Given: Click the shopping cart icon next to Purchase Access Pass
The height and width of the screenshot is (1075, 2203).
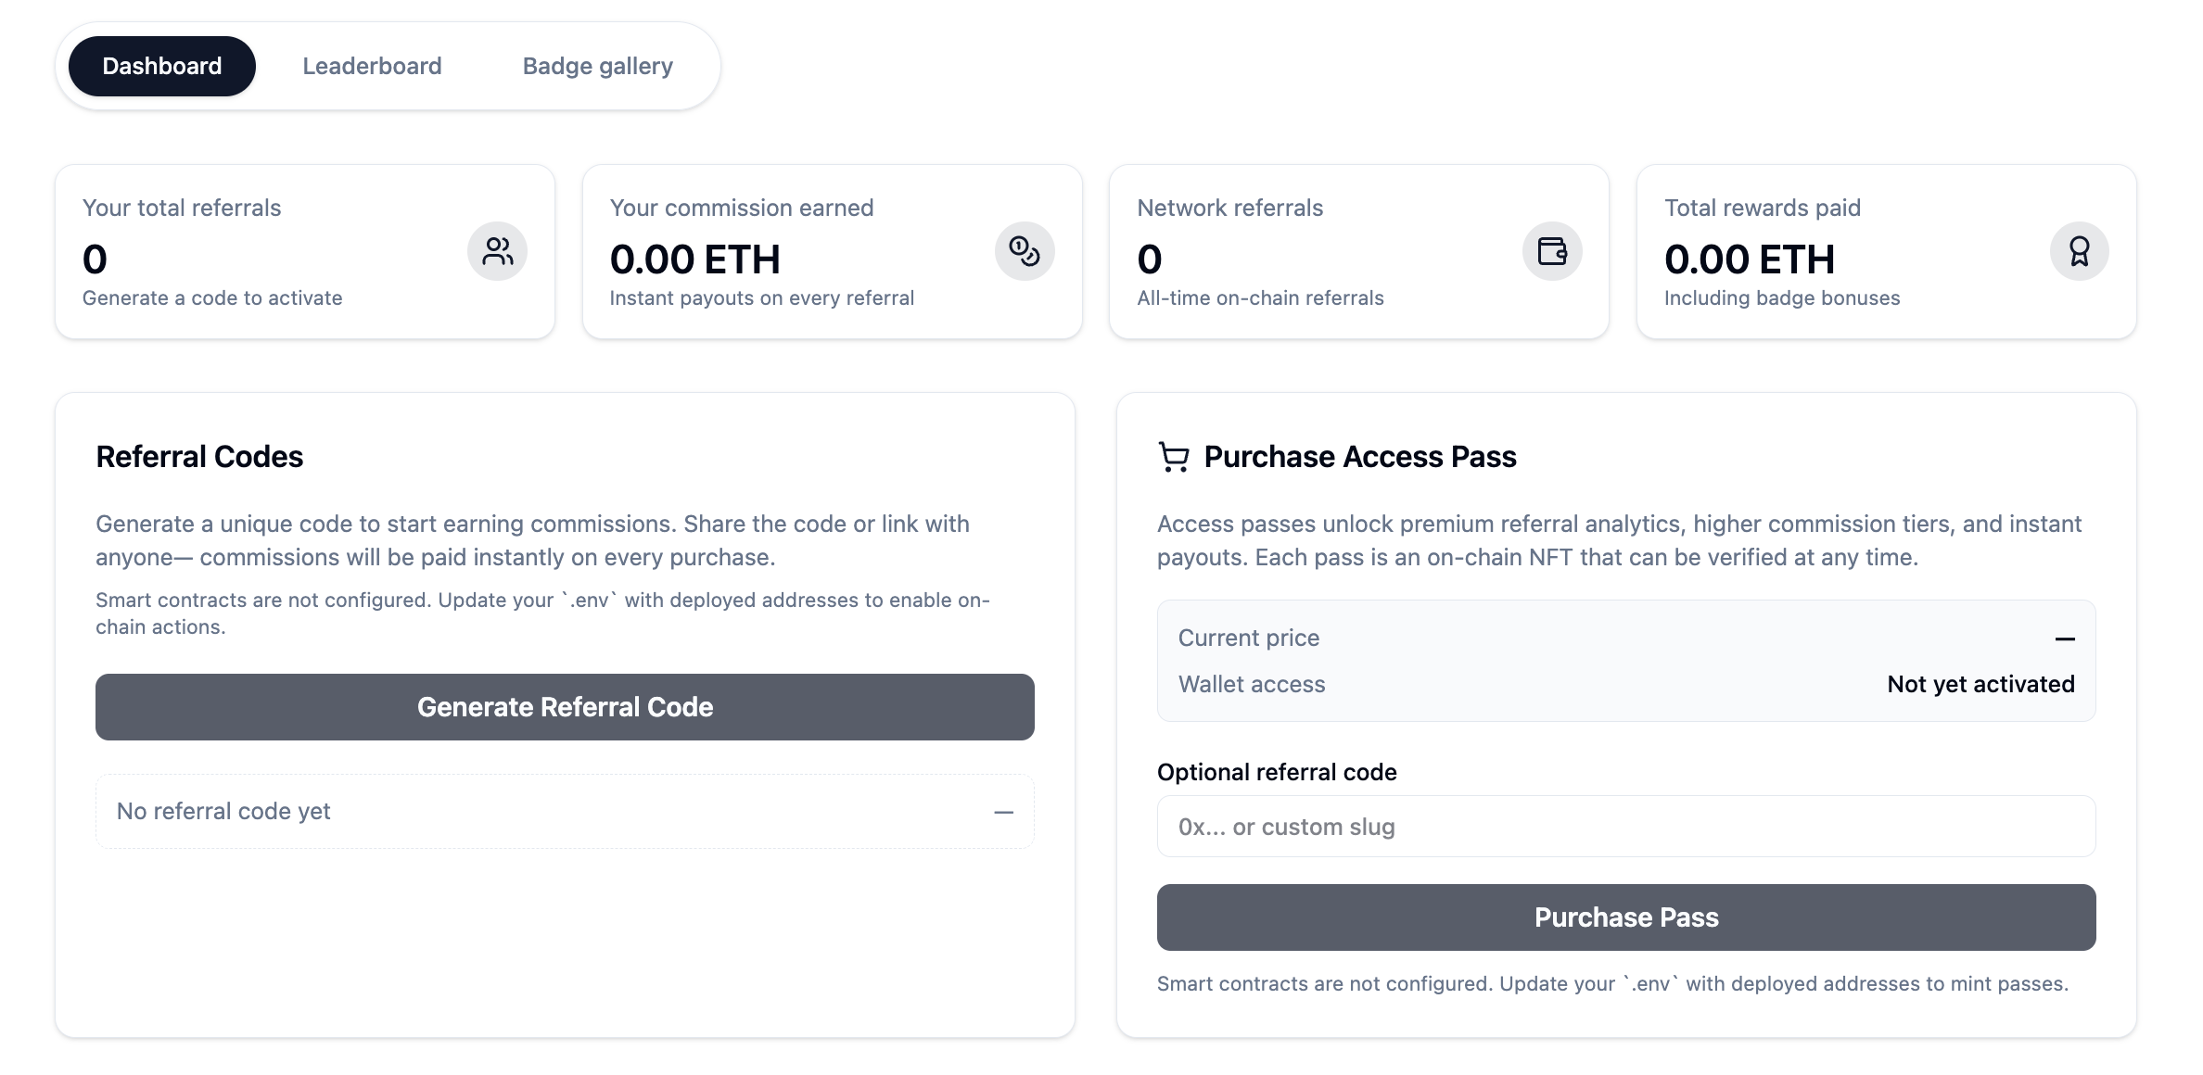Looking at the screenshot, I should coord(1172,456).
